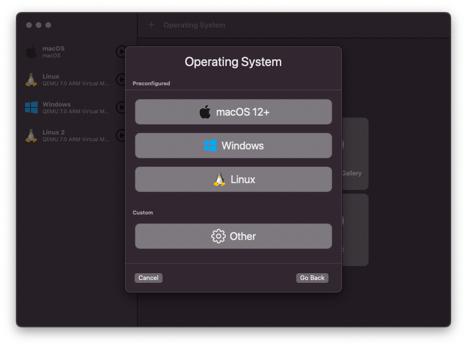Click the Apple logo in macOS sidebar row
This screenshot has height=347, width=467.
coord(31,52)
